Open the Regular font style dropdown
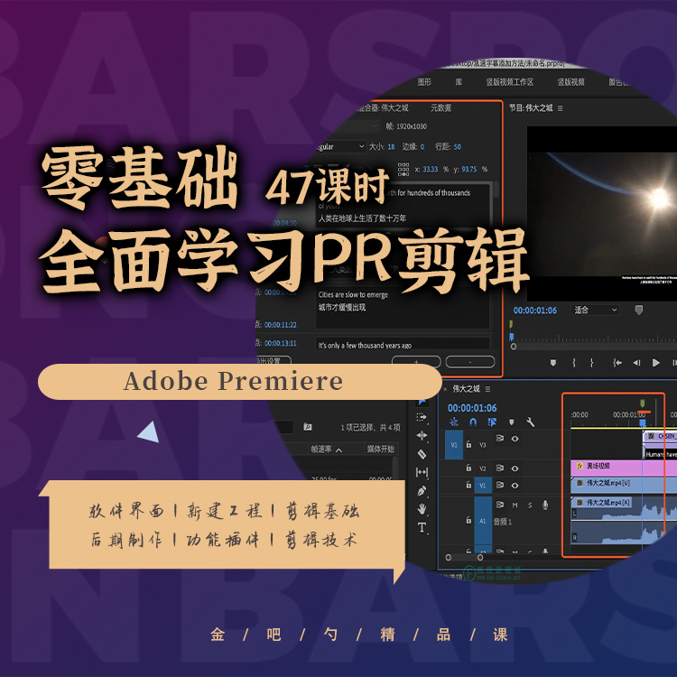This screenshot has width=677, height=677. click(341, 147)
